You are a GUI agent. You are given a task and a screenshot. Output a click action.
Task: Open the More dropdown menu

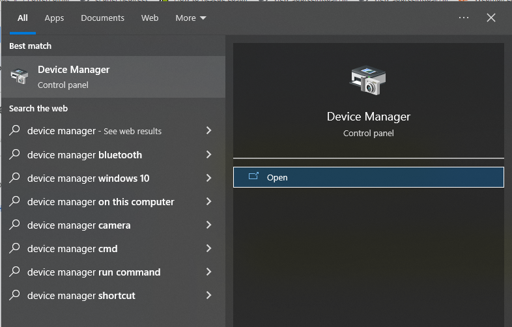click(191, 18)
